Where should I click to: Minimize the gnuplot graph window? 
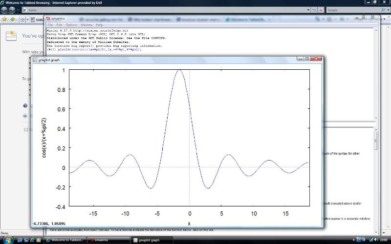coord(300,59)
